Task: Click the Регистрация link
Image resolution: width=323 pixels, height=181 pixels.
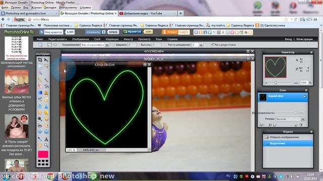Action: point(304,39)
